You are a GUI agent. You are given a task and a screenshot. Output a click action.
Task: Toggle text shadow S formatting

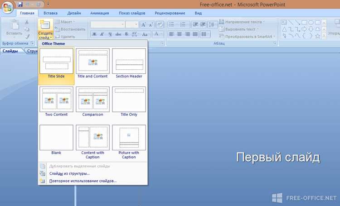coord(126,34)
